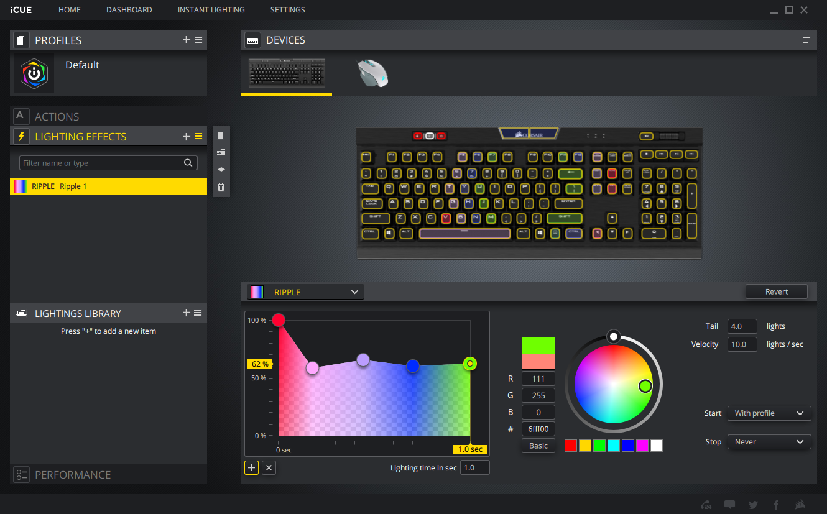Click the Corsair sails logo icon
The height and width of the screenshot is (514, 827).
tap(802, 505)
